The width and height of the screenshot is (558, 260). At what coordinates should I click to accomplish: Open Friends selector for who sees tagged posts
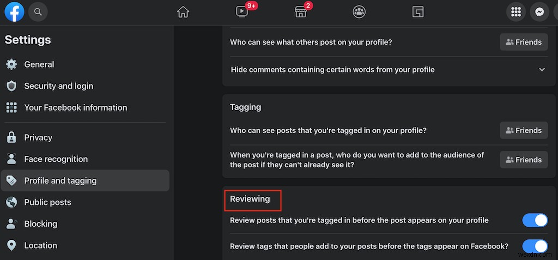[x=524, y=130]
